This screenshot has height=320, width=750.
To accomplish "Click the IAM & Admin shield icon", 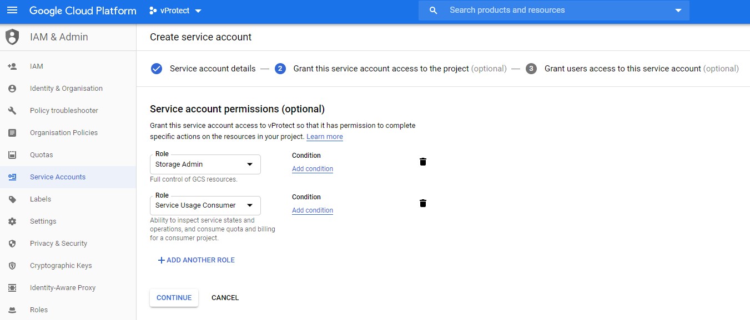I will point(12,37).
